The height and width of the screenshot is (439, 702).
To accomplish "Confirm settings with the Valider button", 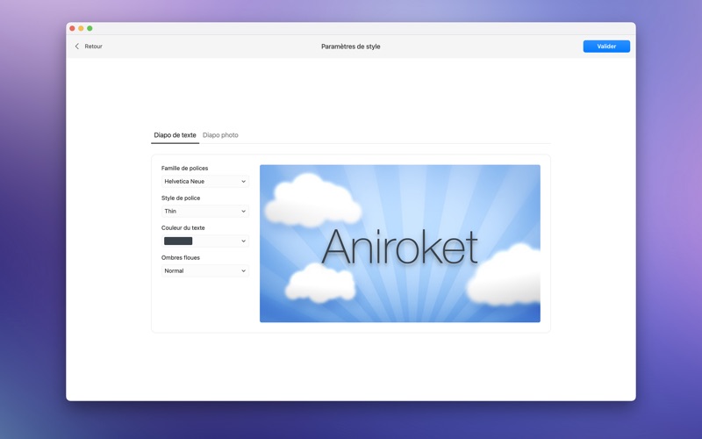I will point(606,47).
